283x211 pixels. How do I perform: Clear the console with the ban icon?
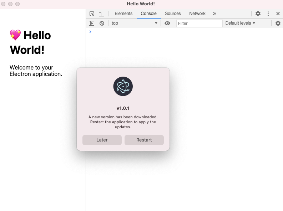click(102, 23)
